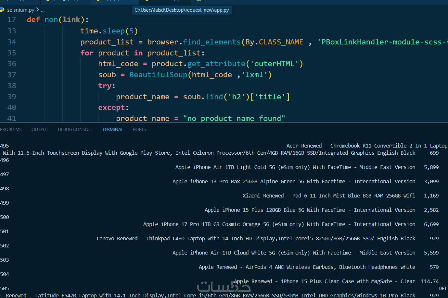Click the 'Lenovo Renewed - Thinkpad L480' row

(x=256, y=239)
